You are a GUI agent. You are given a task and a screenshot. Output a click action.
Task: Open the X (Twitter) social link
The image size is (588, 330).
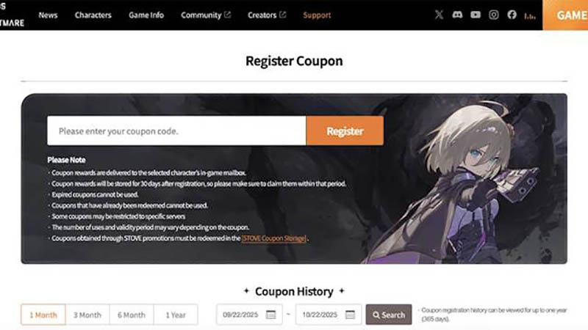pos(439,15)
